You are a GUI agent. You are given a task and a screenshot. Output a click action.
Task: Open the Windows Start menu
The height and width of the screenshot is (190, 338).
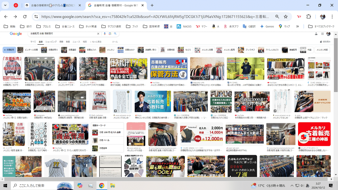(5, 185)
